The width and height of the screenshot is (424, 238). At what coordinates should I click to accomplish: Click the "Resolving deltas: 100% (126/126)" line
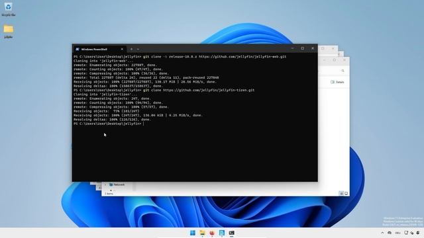tap(112, 120)
